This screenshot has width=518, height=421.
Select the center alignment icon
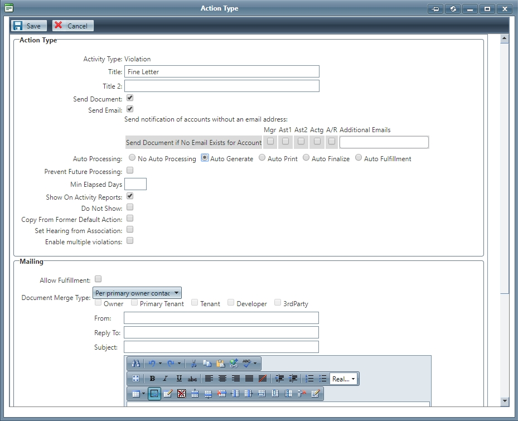point(221,379)
